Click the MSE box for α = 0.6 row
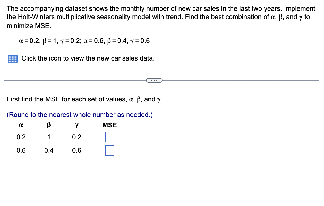The width and height of the screenshot is (324, 206). pos(109,150)
